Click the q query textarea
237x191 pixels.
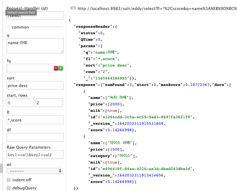[35, 46]
